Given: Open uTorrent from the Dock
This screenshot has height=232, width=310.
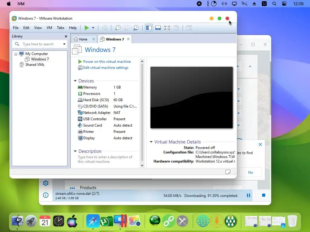Looking at the screenshot, I should point(107,221).
